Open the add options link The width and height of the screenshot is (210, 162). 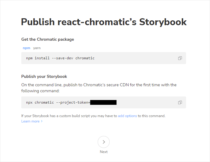click(127, 116)
